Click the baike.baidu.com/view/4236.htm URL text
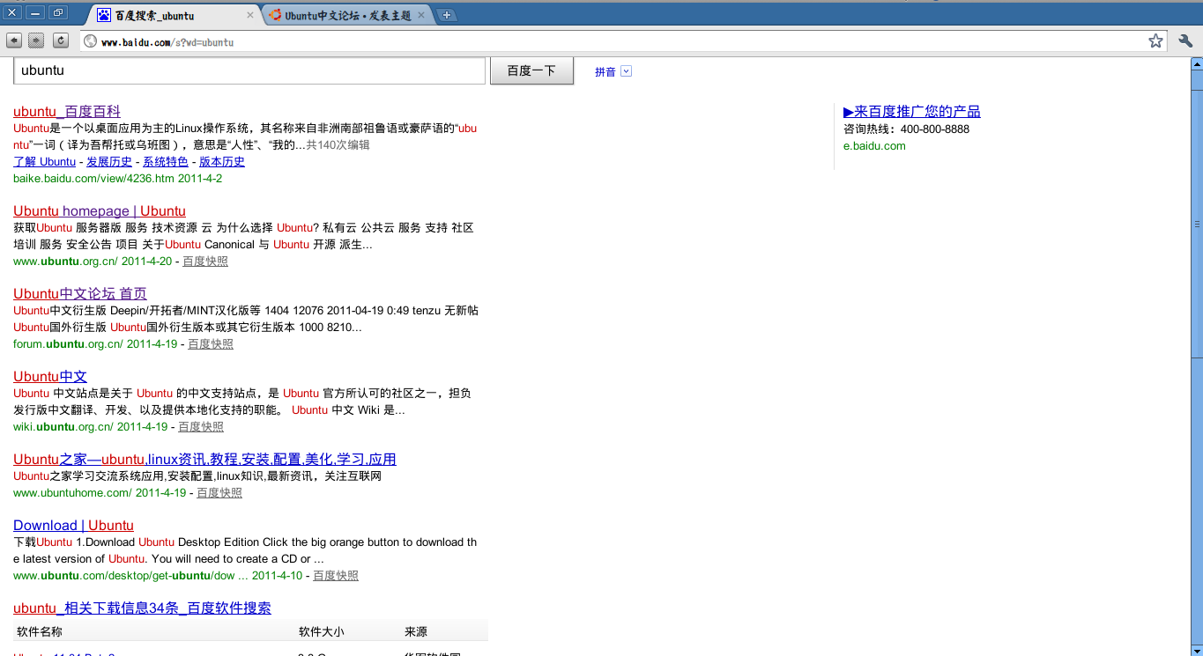 click(93, 179)
